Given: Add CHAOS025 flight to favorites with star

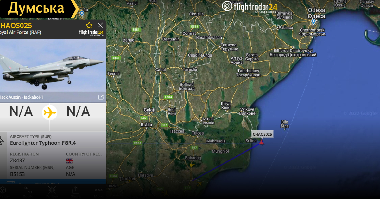Looking at the screenshot, I should click(x=89, y=26).
